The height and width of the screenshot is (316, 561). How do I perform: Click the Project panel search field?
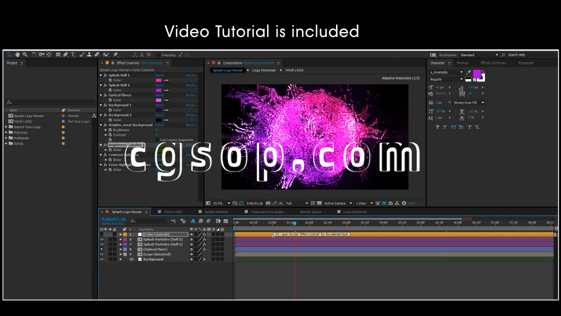50,102
